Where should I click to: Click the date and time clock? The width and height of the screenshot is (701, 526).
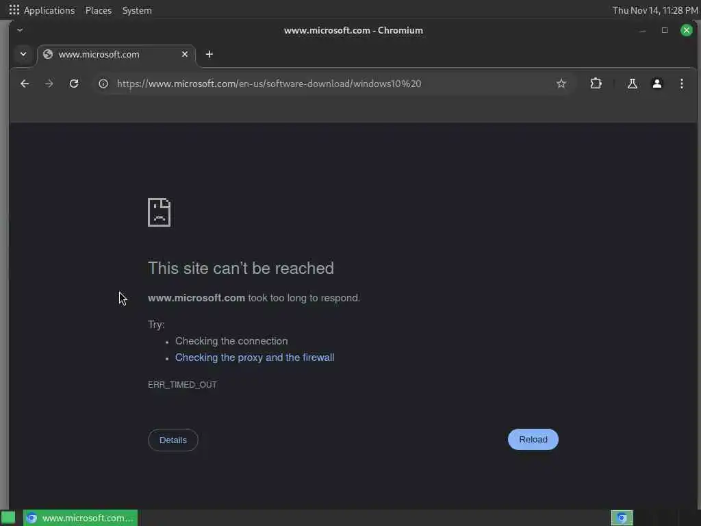(x=654, y=10)
